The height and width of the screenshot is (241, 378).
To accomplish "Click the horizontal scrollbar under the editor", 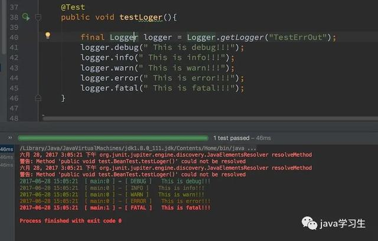I will (x=210, y=118).
